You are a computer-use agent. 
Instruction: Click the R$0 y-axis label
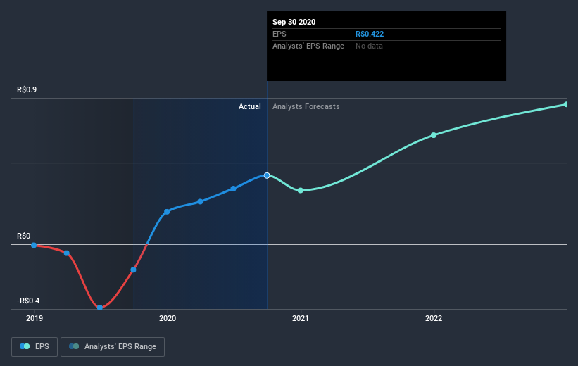[x=24, y=236]
